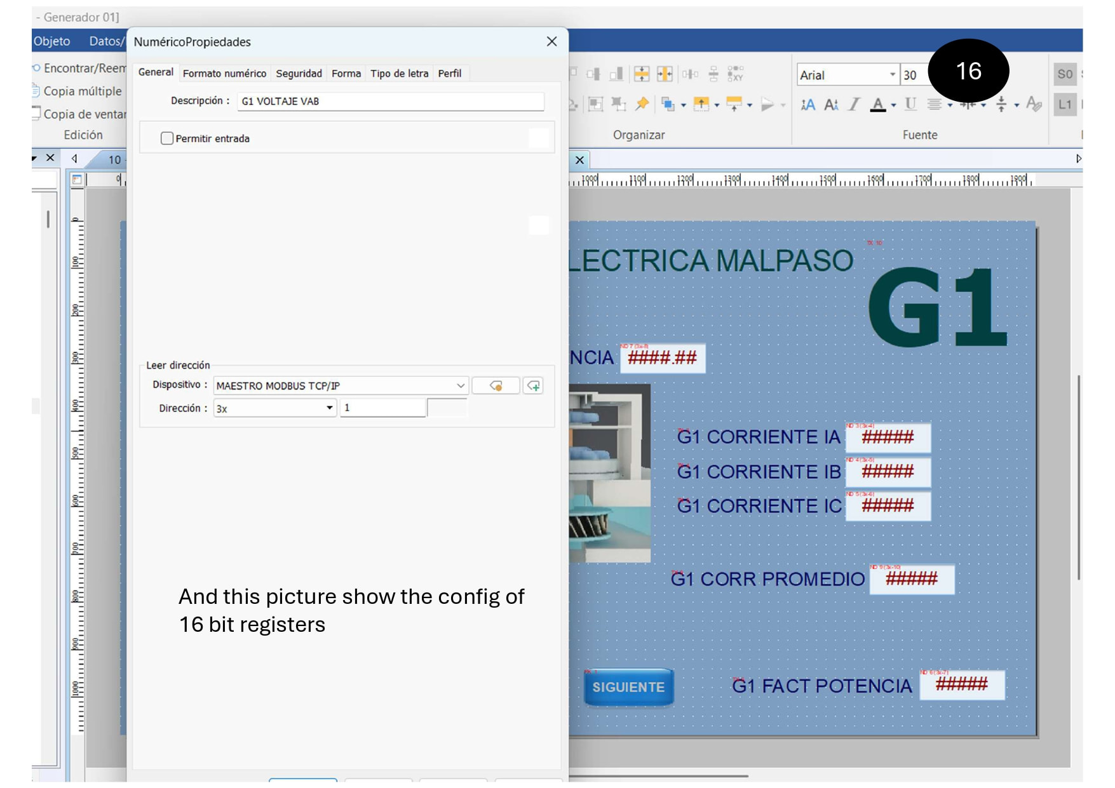Click the Descripción text field

pyautogui.click(x=390, y=102)
